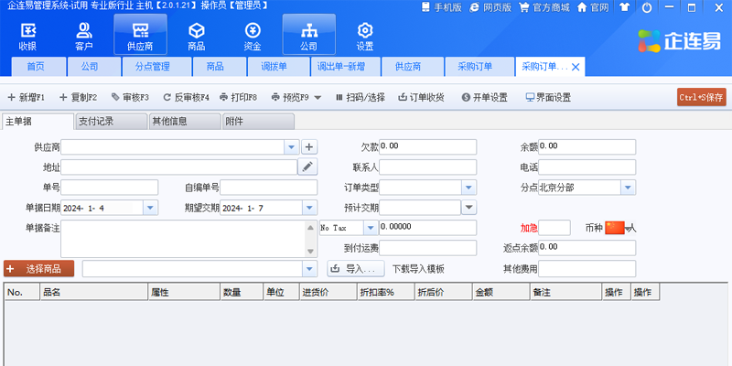Expand the 单据日期 date dropdown
This screenshot has height=366, width=732.
click(150, 208)
